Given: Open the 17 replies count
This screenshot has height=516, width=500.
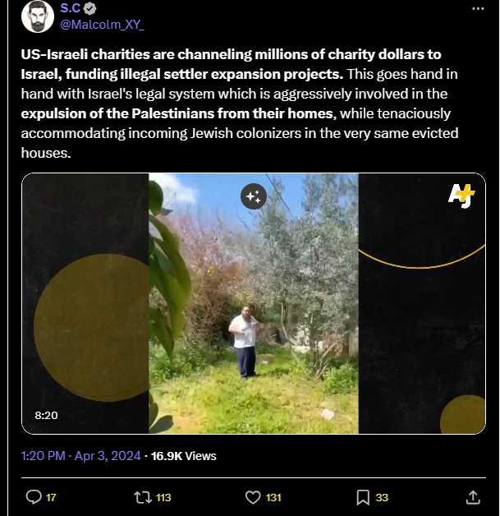Looking at the screenshot, I should [x=51, y=498].
